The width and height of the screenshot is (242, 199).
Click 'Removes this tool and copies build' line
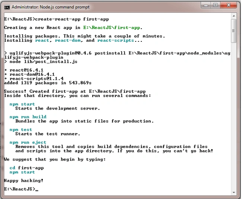(x=111, y=146)
